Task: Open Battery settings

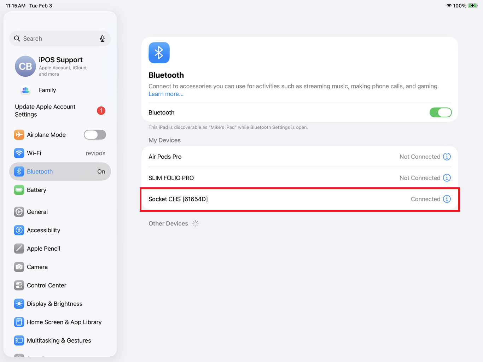Action: [60, 190]
